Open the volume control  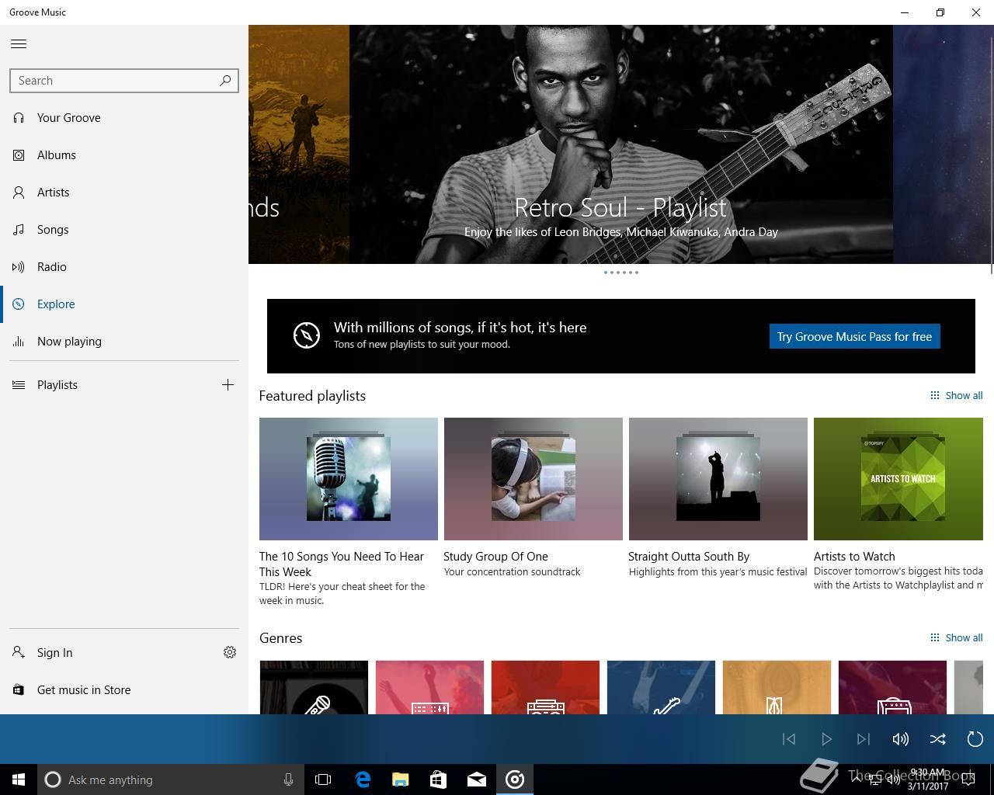coord(901,739)
